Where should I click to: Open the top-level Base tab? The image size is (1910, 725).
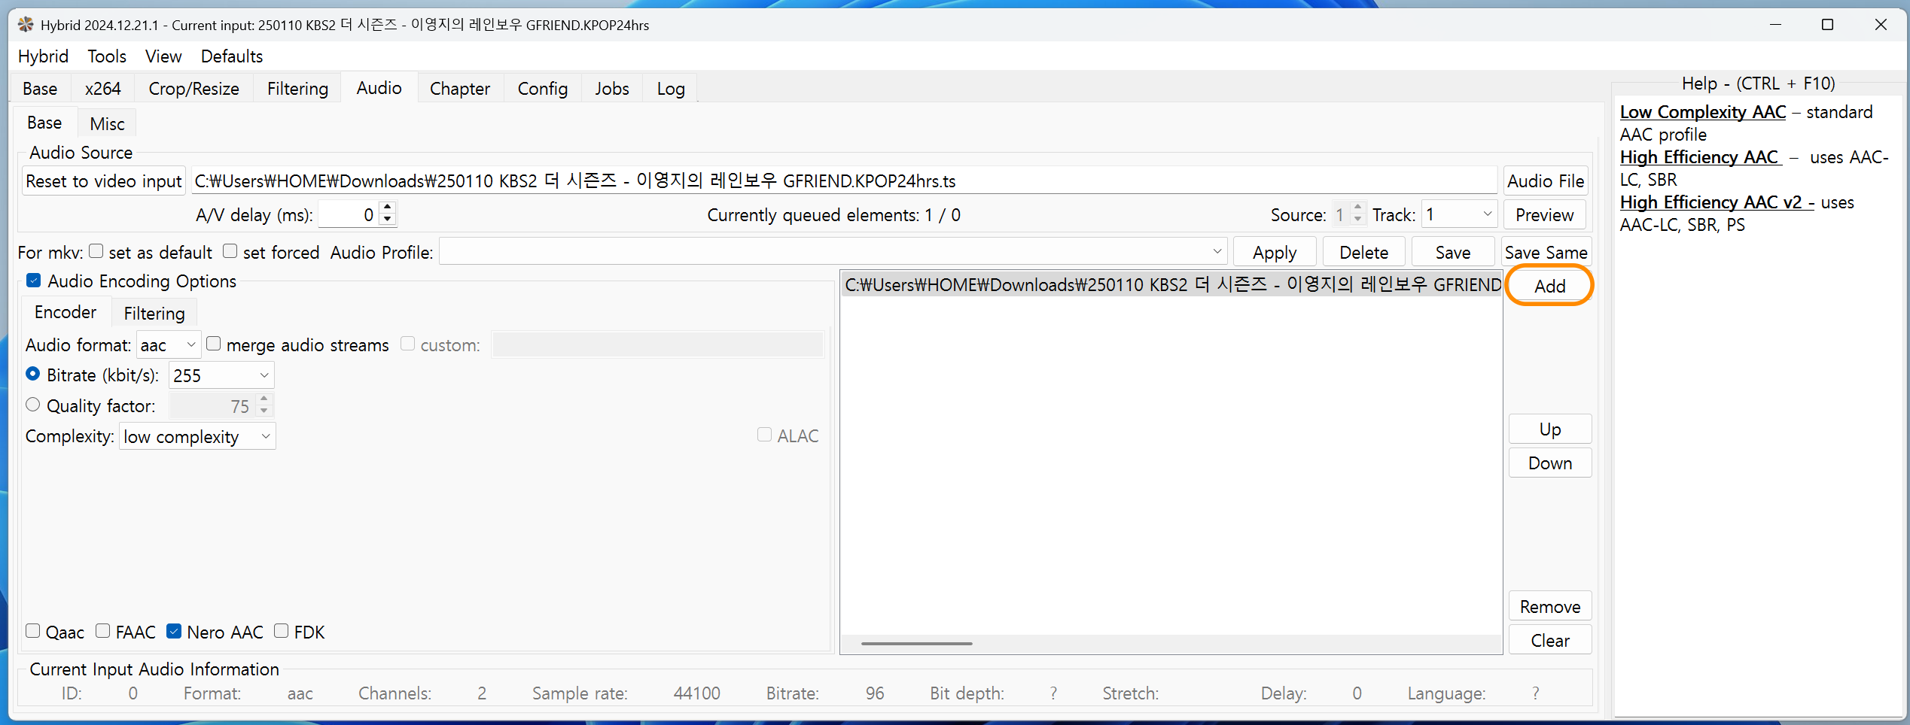pos(40,89)
